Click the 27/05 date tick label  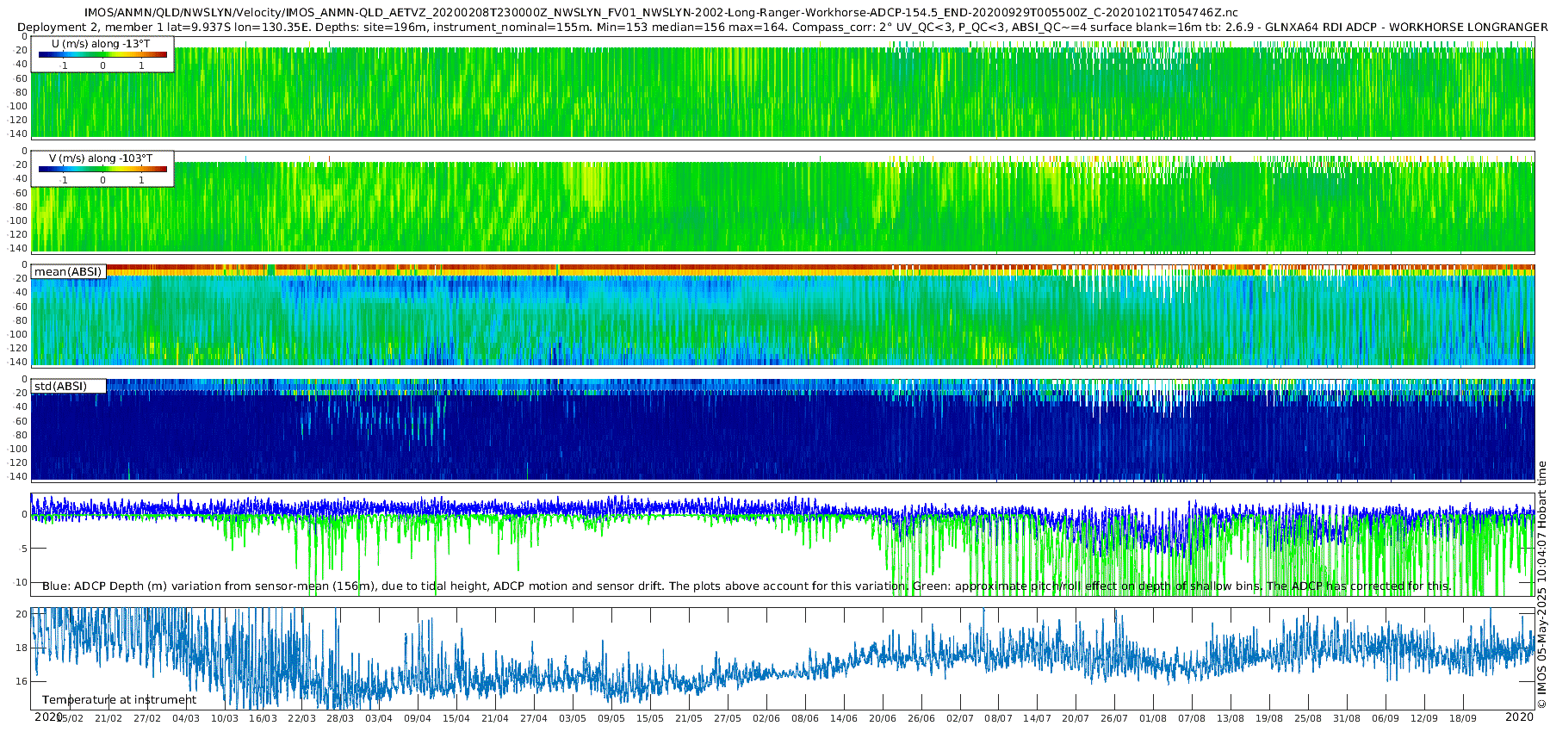pos(728,718)
